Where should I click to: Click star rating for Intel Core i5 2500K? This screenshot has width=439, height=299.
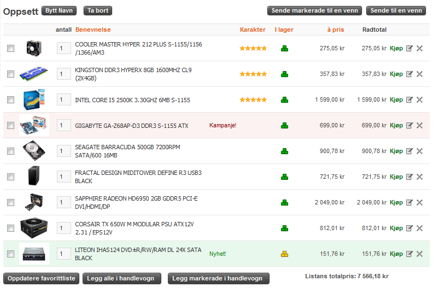(253, 100)
